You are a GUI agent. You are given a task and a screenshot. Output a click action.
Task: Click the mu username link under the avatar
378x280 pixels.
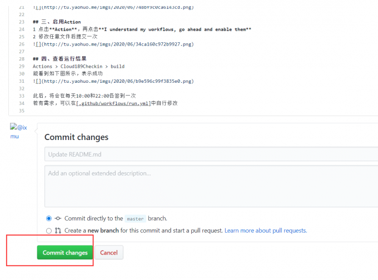[x=14, y=136]
